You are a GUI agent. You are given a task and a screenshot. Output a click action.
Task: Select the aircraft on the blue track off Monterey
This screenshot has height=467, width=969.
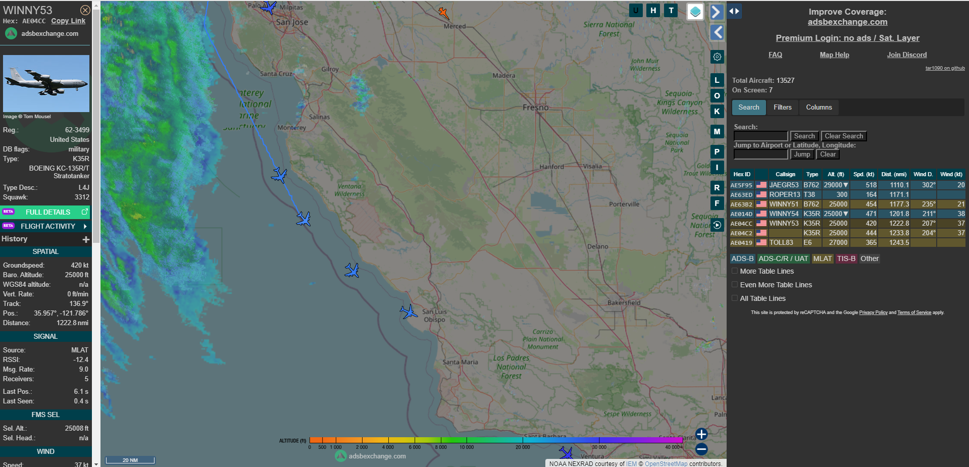tap(279, 176)
